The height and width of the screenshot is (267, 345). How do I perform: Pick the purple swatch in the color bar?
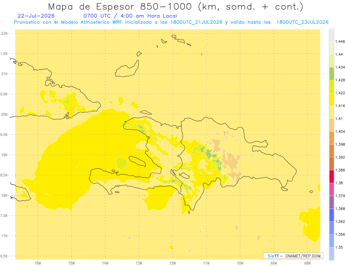pyautogui.click(x=331, y=202)
